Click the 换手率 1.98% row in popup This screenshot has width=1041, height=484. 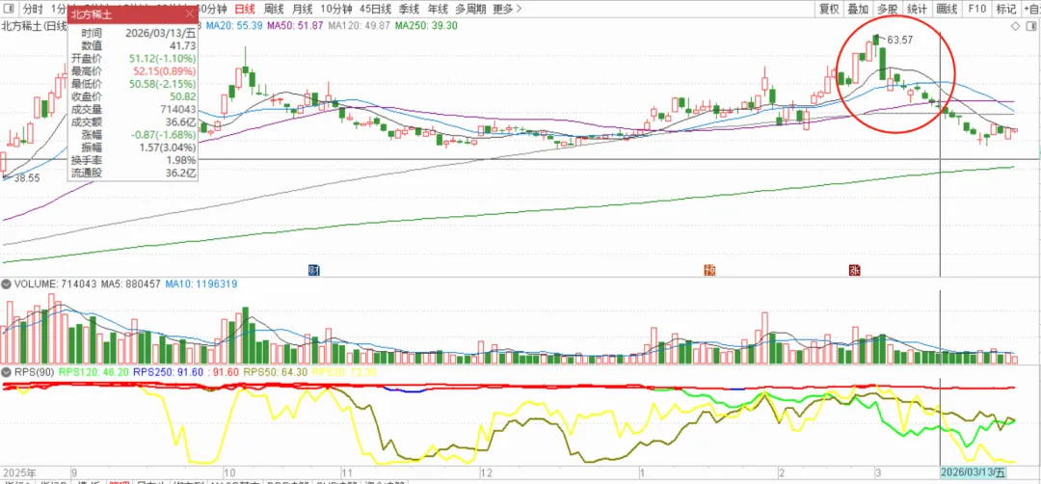133,160
